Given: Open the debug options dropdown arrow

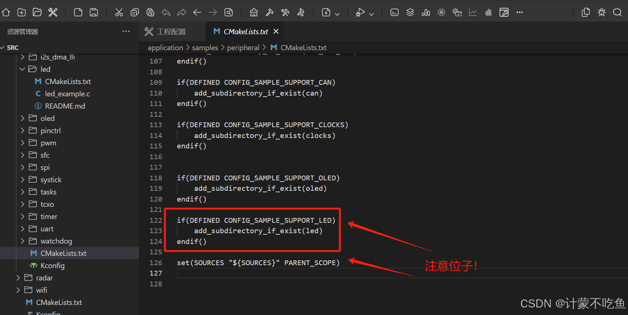Looking at the screenshot, I should pos(372,14).
